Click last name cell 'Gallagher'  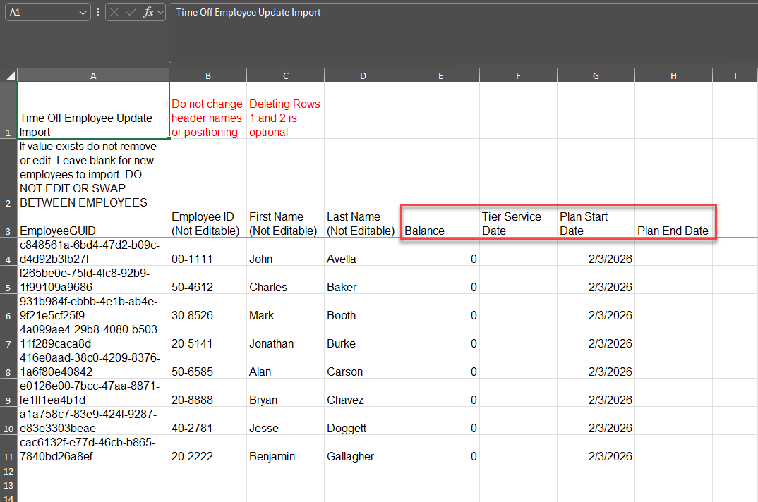tap(363, 449)
